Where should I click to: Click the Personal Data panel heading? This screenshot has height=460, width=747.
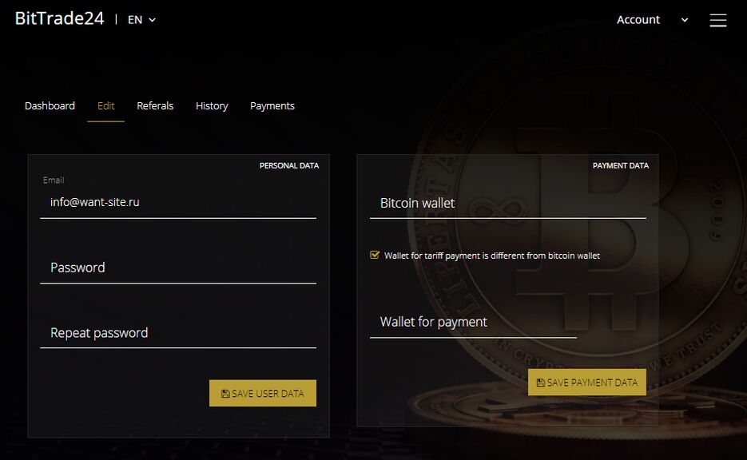coord(289,166)
